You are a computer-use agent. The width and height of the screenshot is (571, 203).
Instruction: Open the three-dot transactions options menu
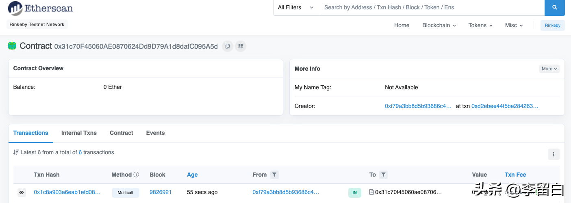(554, 154)
